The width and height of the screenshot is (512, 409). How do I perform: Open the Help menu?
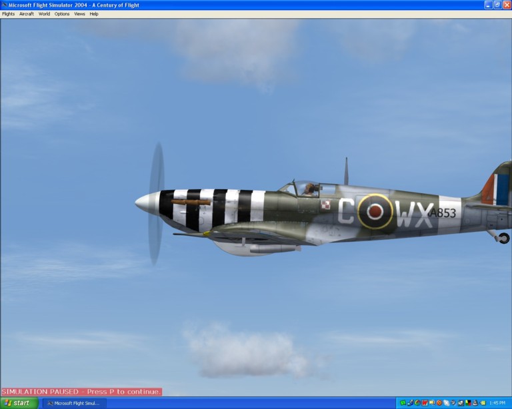point(94,14)
